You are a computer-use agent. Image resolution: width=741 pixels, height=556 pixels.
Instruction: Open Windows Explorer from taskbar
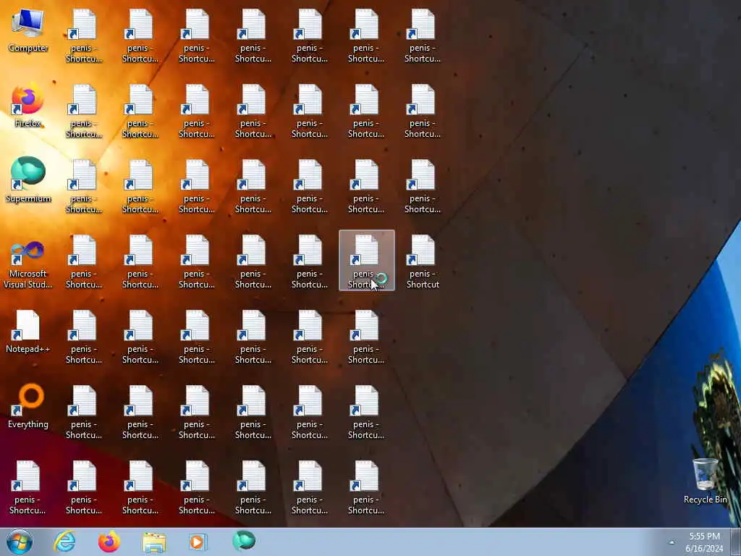click(154, 542)
